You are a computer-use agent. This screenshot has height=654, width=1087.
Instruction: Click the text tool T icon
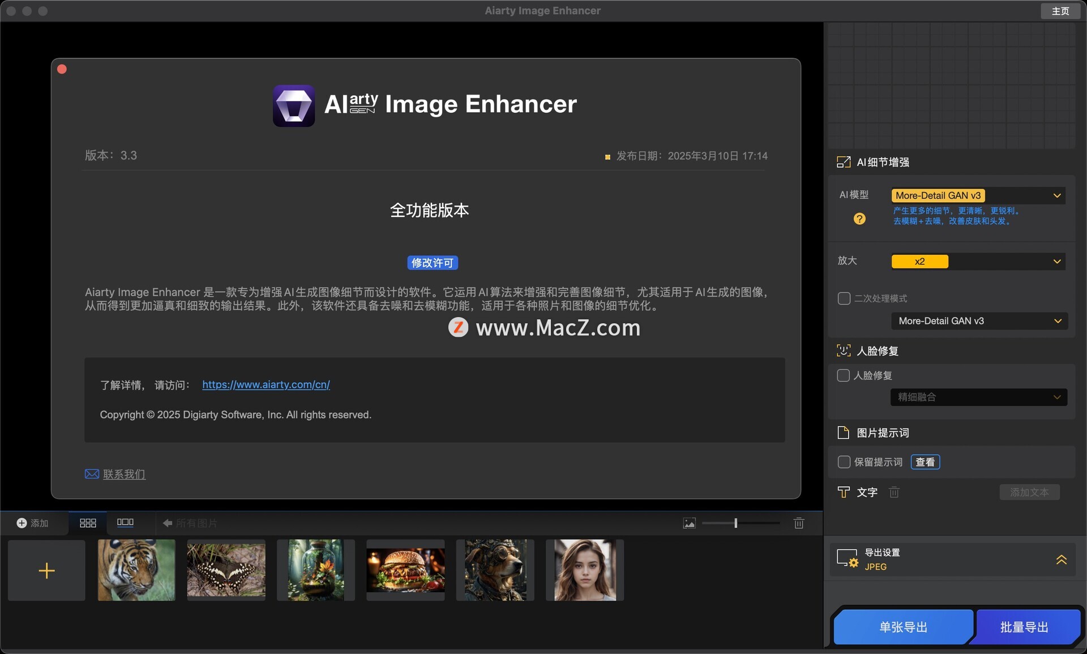coord(844,492)
